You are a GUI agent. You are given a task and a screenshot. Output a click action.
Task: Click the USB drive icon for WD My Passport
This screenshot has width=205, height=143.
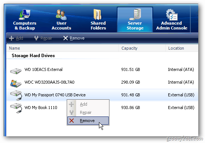(x=16, y=96)
